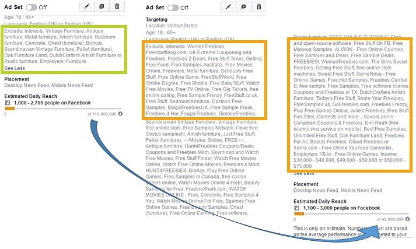
Task: Click the Facebook icon beside 1,100 - 3,000 people
Action: pos(296,208)
